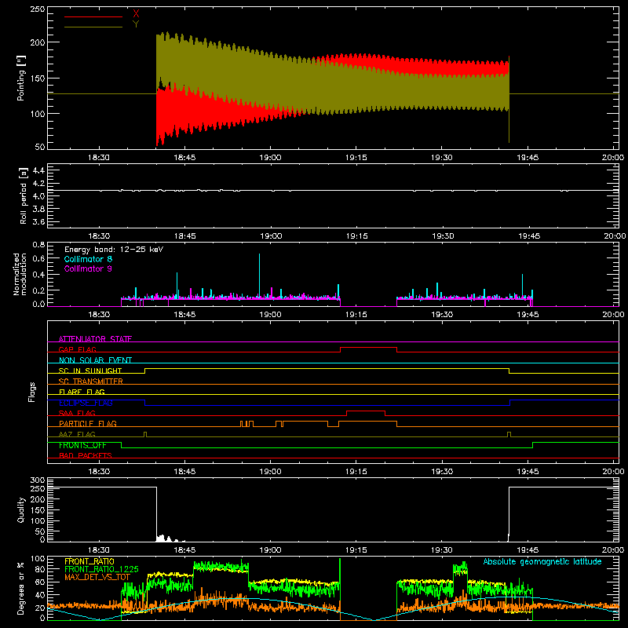The image size is (628, 628).
Task: Click the ATTENUATOR_STATE flag label
Action: pos(95,339)
